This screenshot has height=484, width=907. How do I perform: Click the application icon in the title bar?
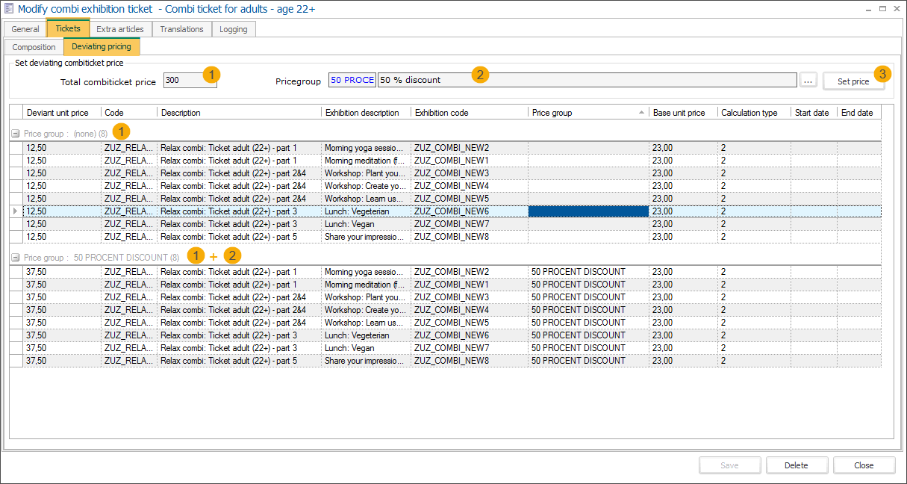point(10,8)
